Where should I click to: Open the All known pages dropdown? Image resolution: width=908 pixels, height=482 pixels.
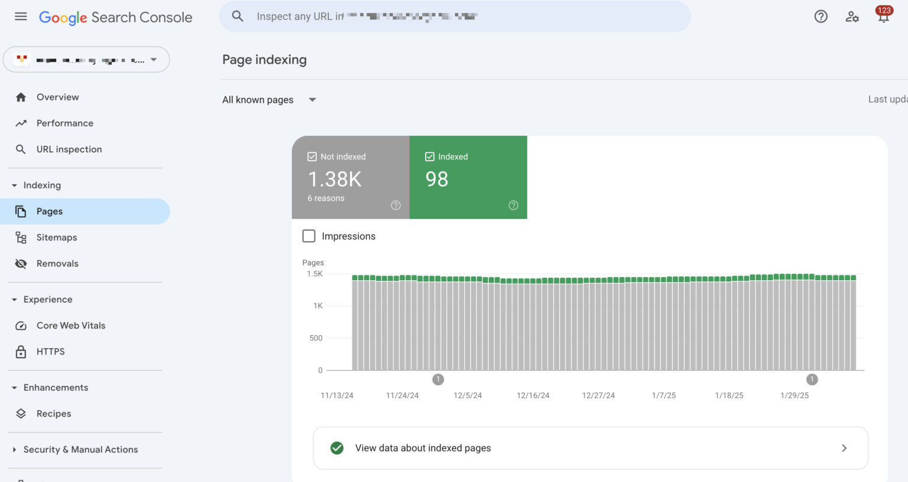pyautogui.click(x=269, y=100)
